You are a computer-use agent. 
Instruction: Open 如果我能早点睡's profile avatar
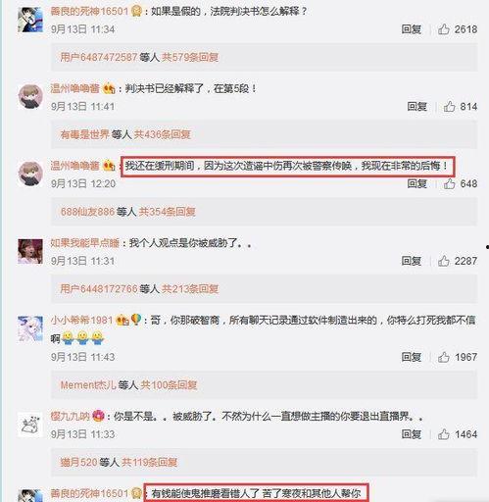(x=30, y=251)
